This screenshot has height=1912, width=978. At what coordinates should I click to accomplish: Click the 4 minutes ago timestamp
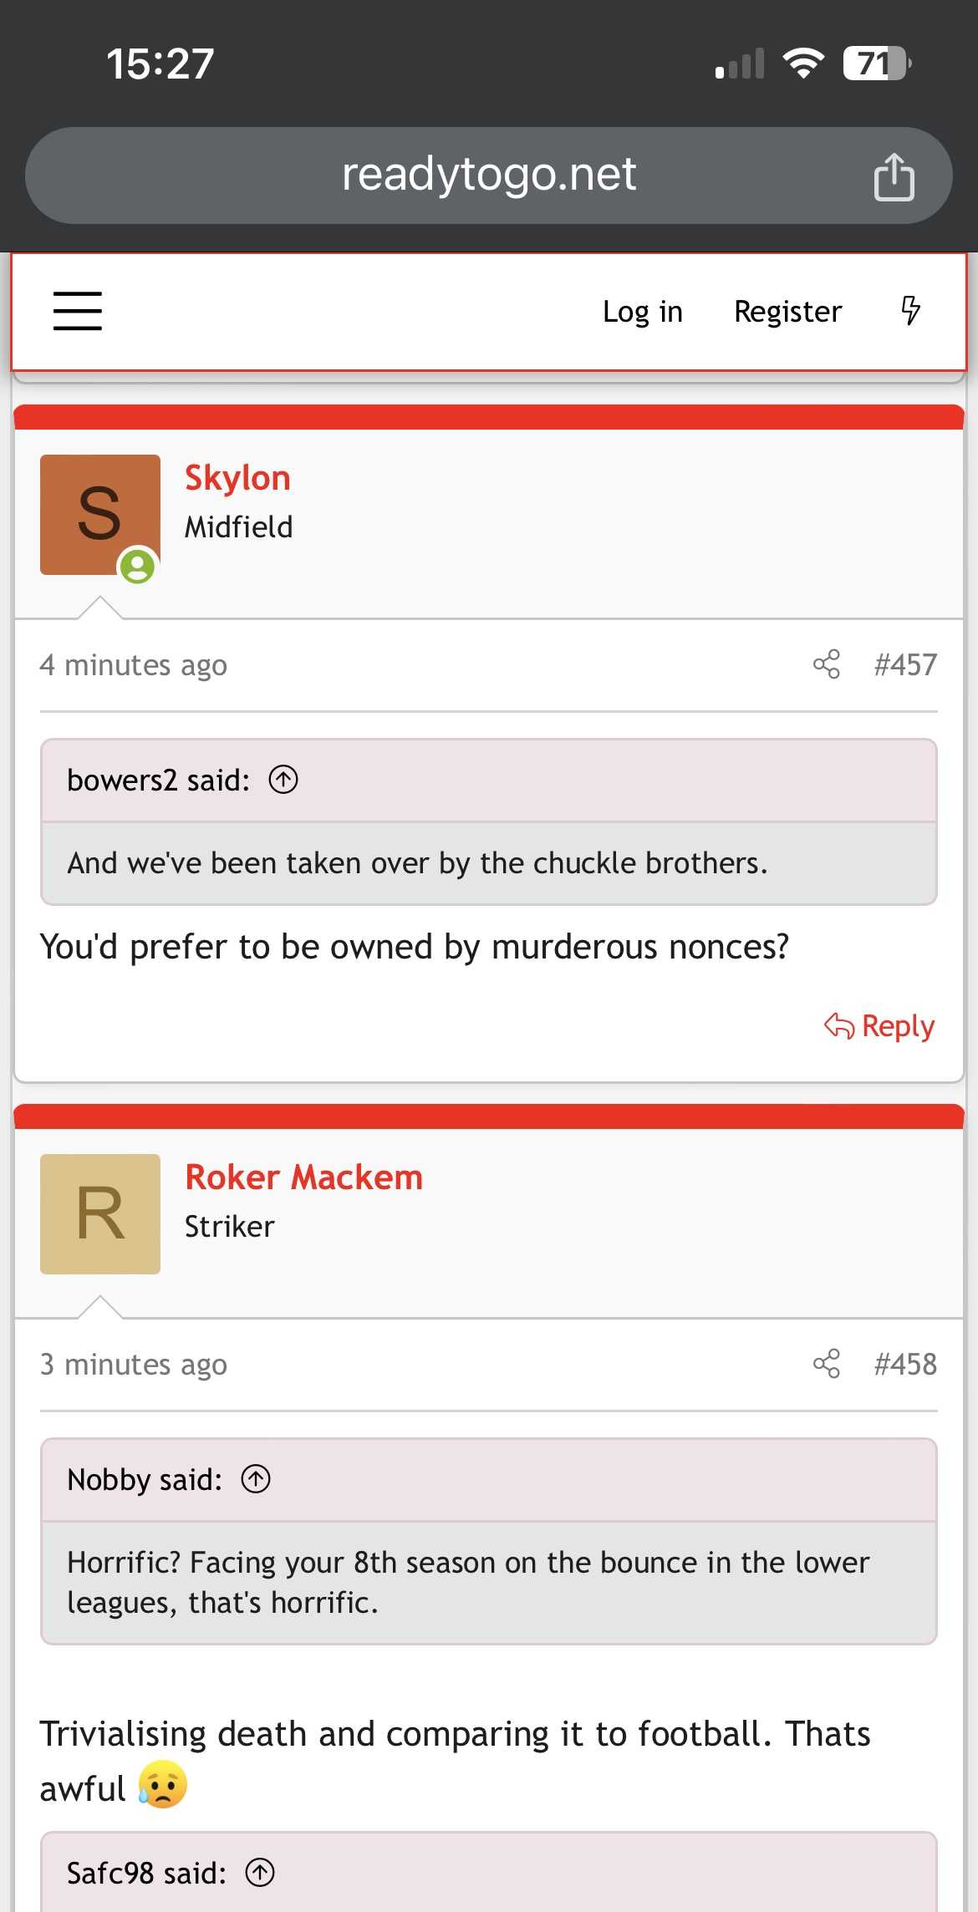tap(134, 664)
